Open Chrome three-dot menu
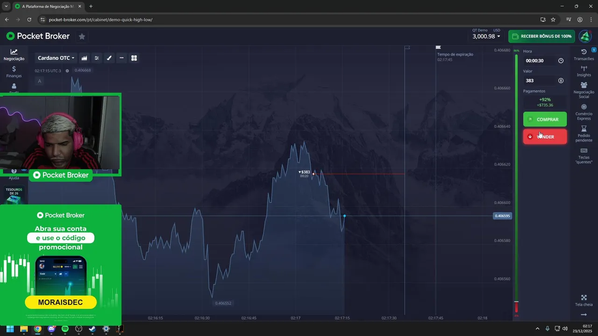This screenshot has width=598, height=336. (591, 20)
